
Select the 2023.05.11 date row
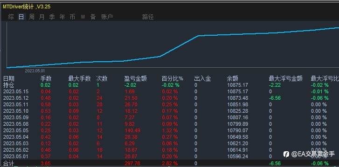pos(16,104)
